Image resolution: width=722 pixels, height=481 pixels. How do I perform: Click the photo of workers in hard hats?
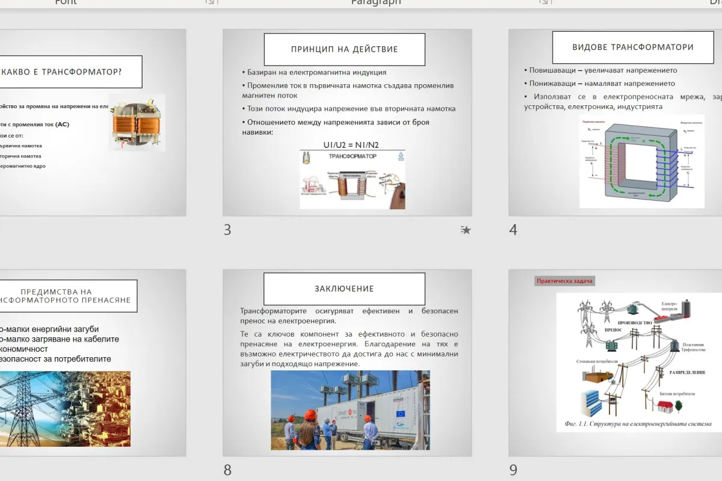pos(350,410)
